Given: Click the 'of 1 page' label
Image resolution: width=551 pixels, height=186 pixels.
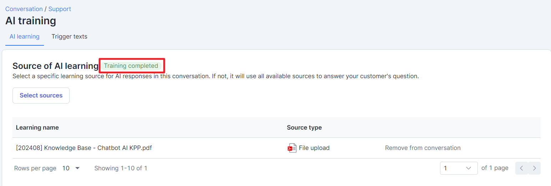Looking at the screenshot, I should [495, 168].
